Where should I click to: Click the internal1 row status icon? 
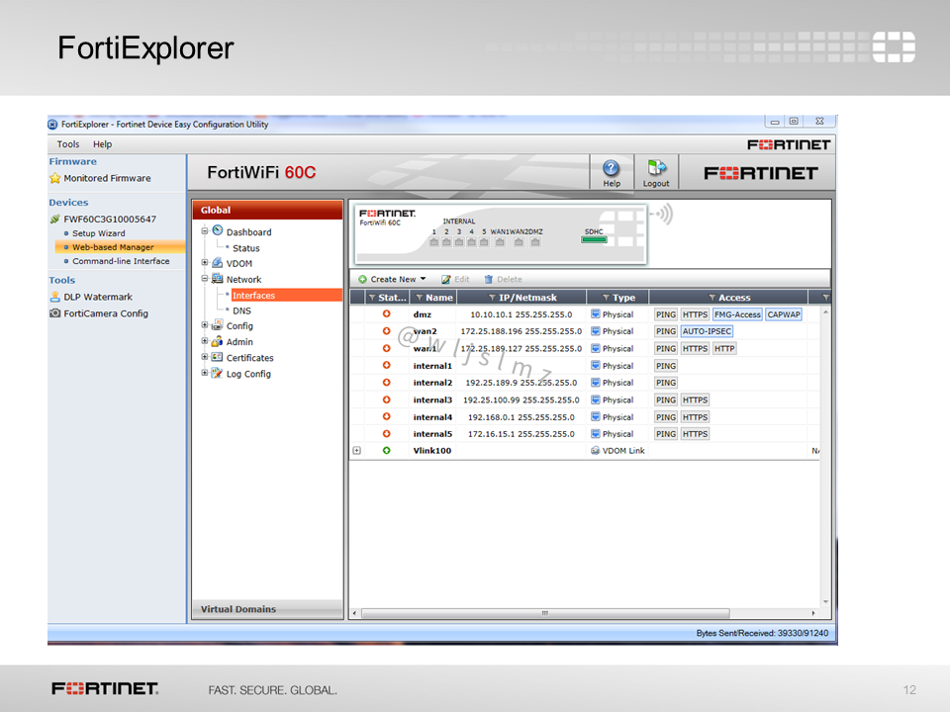point(387,365)
